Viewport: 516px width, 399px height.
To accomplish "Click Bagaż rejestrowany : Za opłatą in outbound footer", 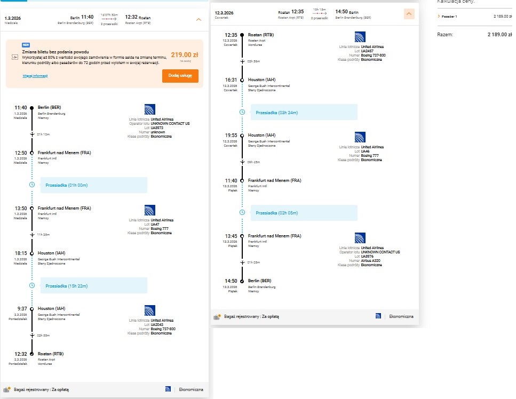I will pyautogui.click(x=41, y=390).
